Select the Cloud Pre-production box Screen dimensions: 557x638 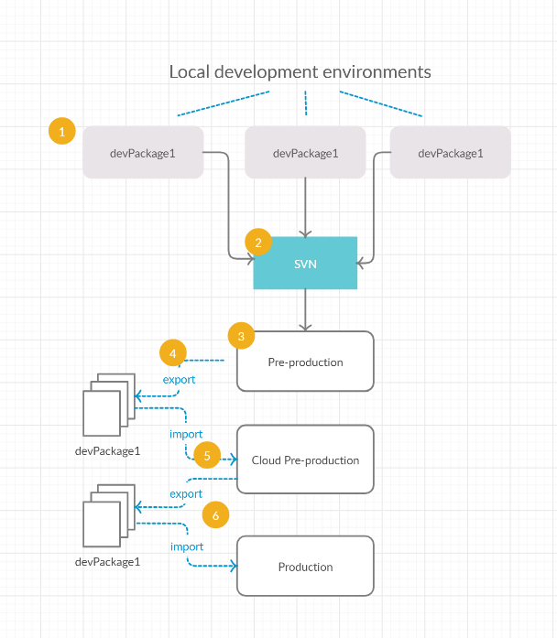(305, 460)
